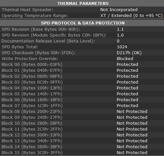The image size is (164, 156).
Task: Select the SPD Checksum value D217h (OK)
Action: point(129,53)
